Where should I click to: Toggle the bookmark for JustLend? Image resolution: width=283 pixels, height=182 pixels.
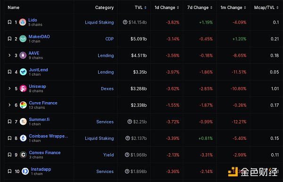point(9,72)
